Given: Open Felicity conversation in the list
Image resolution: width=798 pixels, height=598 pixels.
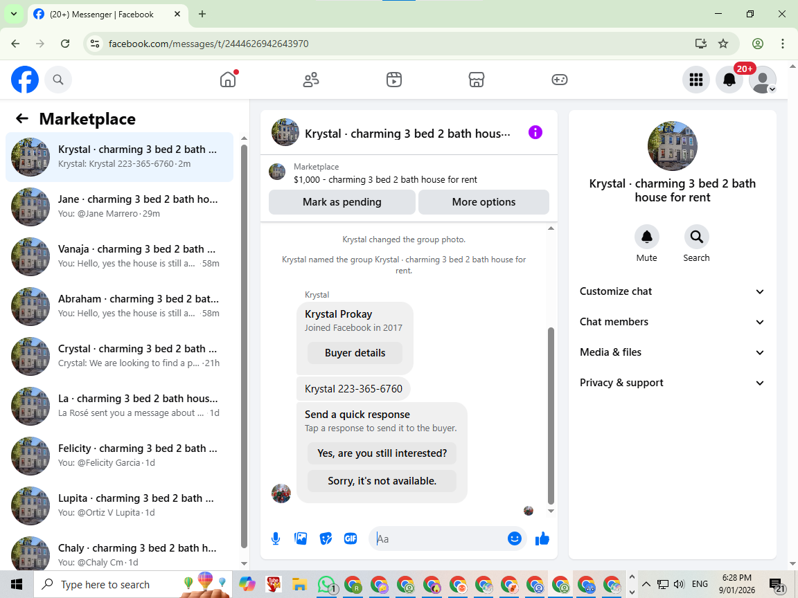Looking at the screenshot, I should (120, 455).
